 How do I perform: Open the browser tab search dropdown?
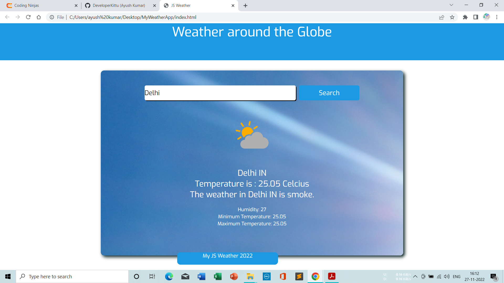(451, 5)
